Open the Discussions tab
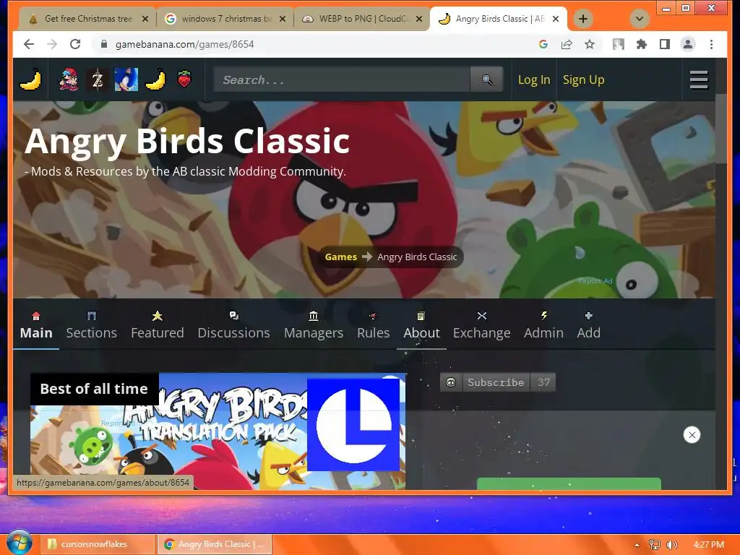Image resolution: width=740 pixels, height=555 pixels. click(x=233, y=326)
